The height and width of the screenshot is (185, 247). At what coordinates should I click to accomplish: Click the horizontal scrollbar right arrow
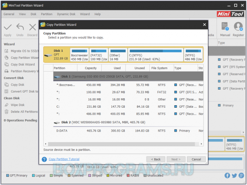201,144
